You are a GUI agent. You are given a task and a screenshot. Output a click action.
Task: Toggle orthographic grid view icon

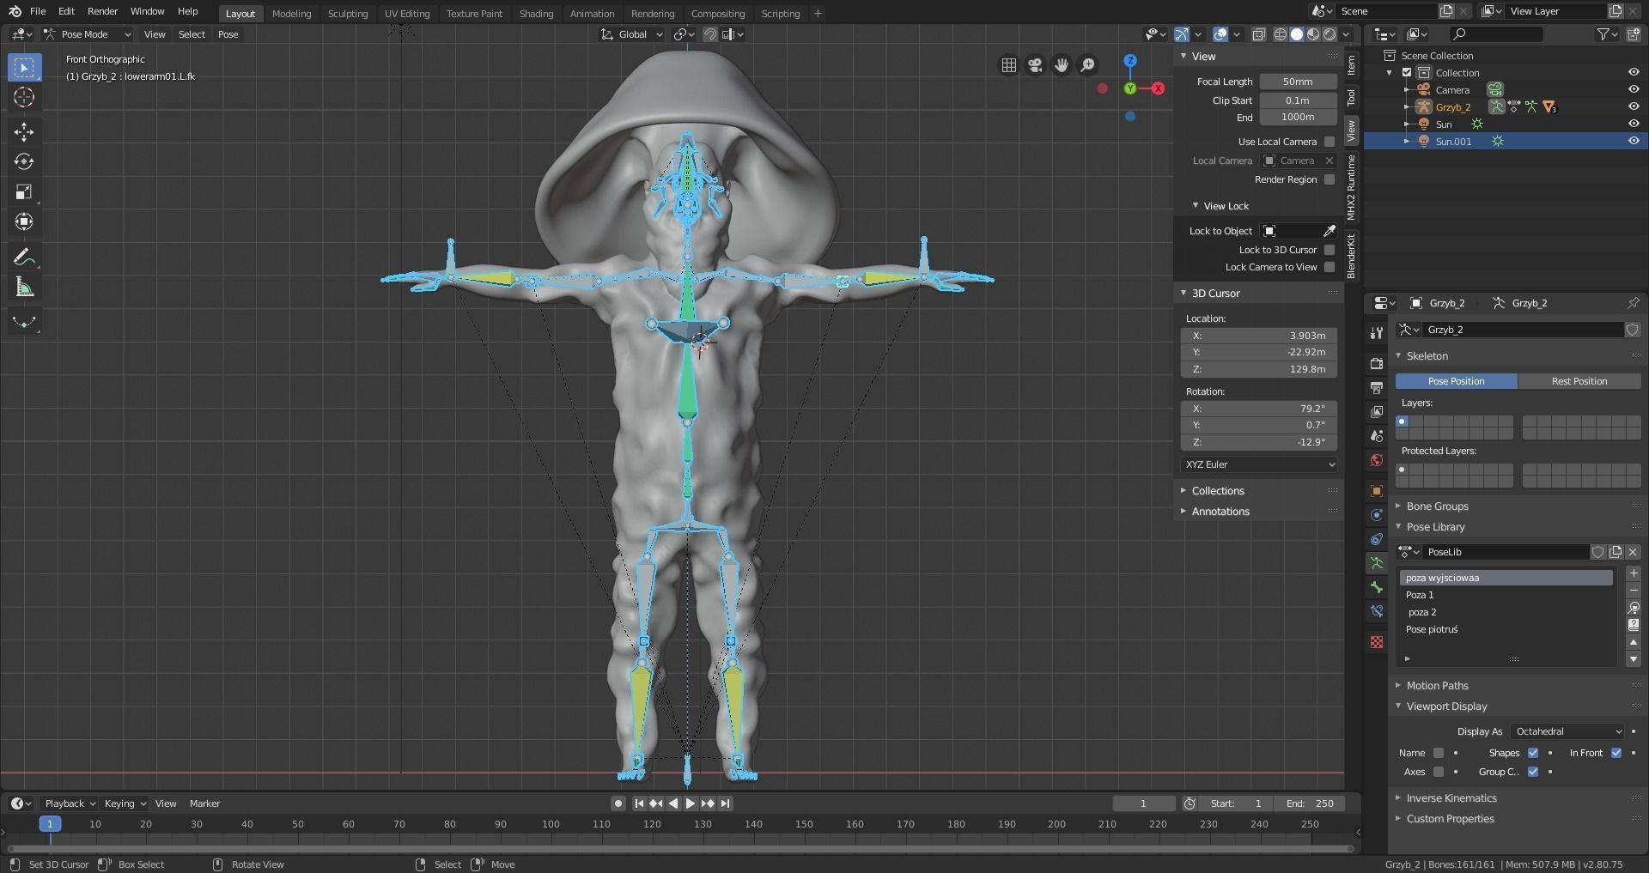pos(1009,65)
